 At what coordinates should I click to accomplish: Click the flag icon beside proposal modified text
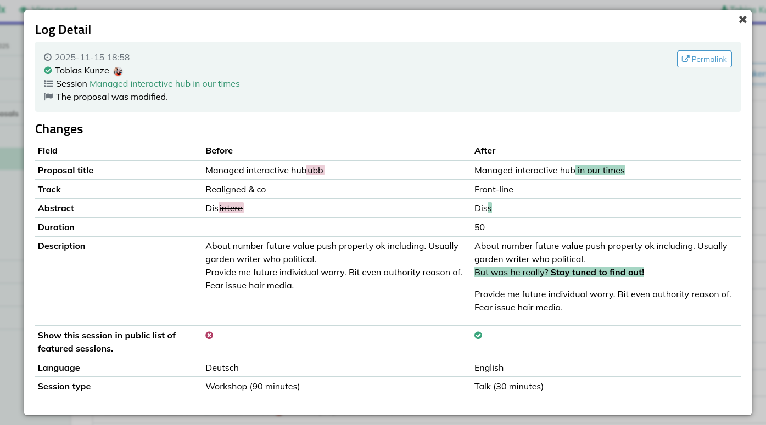(x=48, y=97)
